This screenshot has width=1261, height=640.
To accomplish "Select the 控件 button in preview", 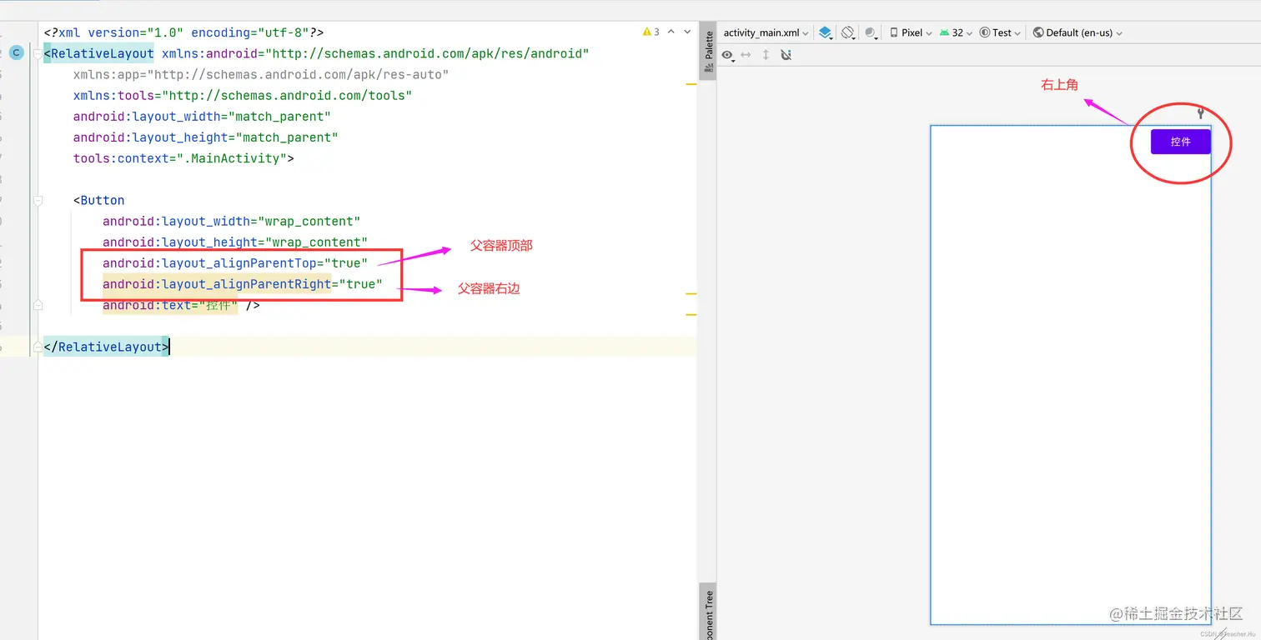I will [1180, 142].
